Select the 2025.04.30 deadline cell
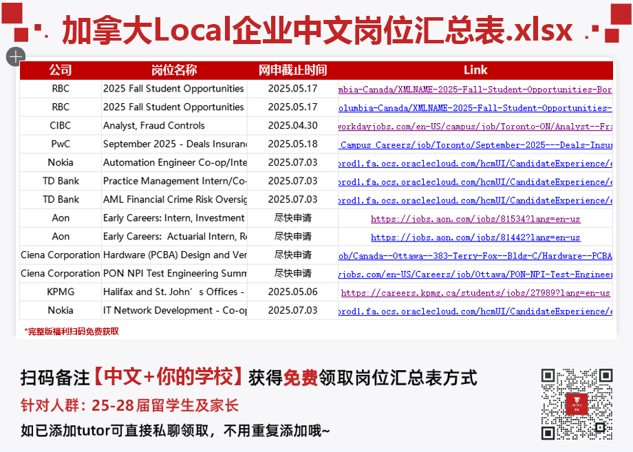The height and width of the screenshot is (452, 633). point(292,125)
